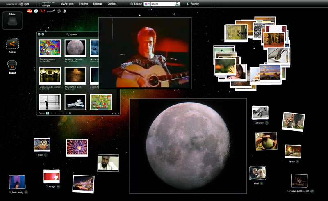Click the magnifier icon next to kanye
328x201 pixels.
(x=47, y=187)
